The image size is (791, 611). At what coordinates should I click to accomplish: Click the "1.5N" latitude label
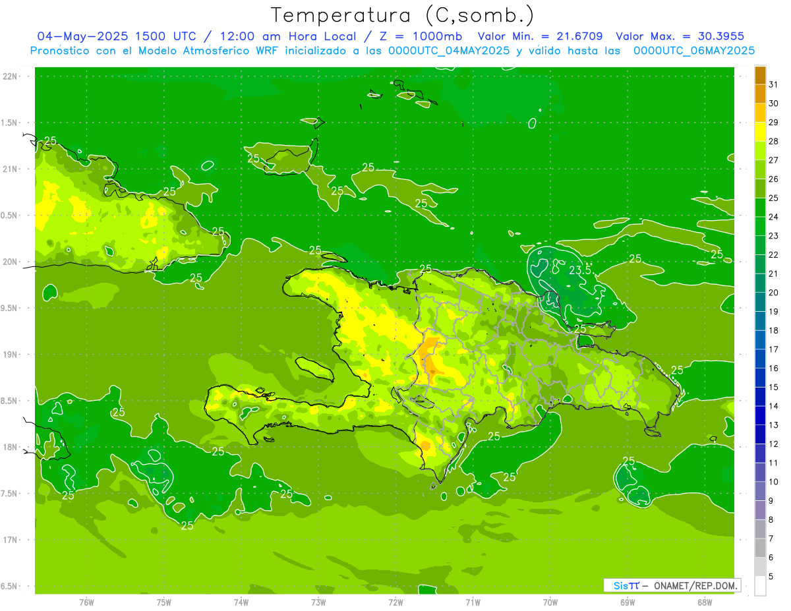[9, 123]
